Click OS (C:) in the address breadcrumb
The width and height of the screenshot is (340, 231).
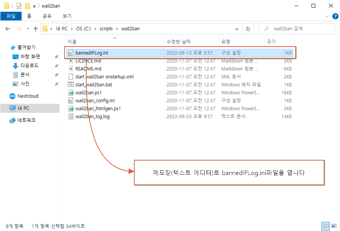click(83, 29)
